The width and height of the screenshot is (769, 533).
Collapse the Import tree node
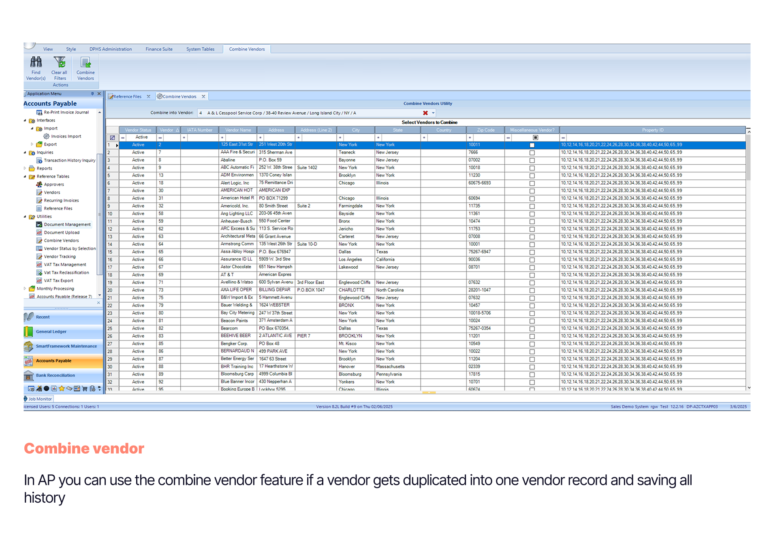point(32,128)
